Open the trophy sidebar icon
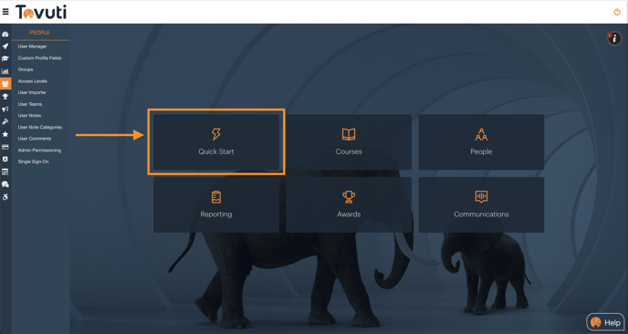 tap(5, 97)
